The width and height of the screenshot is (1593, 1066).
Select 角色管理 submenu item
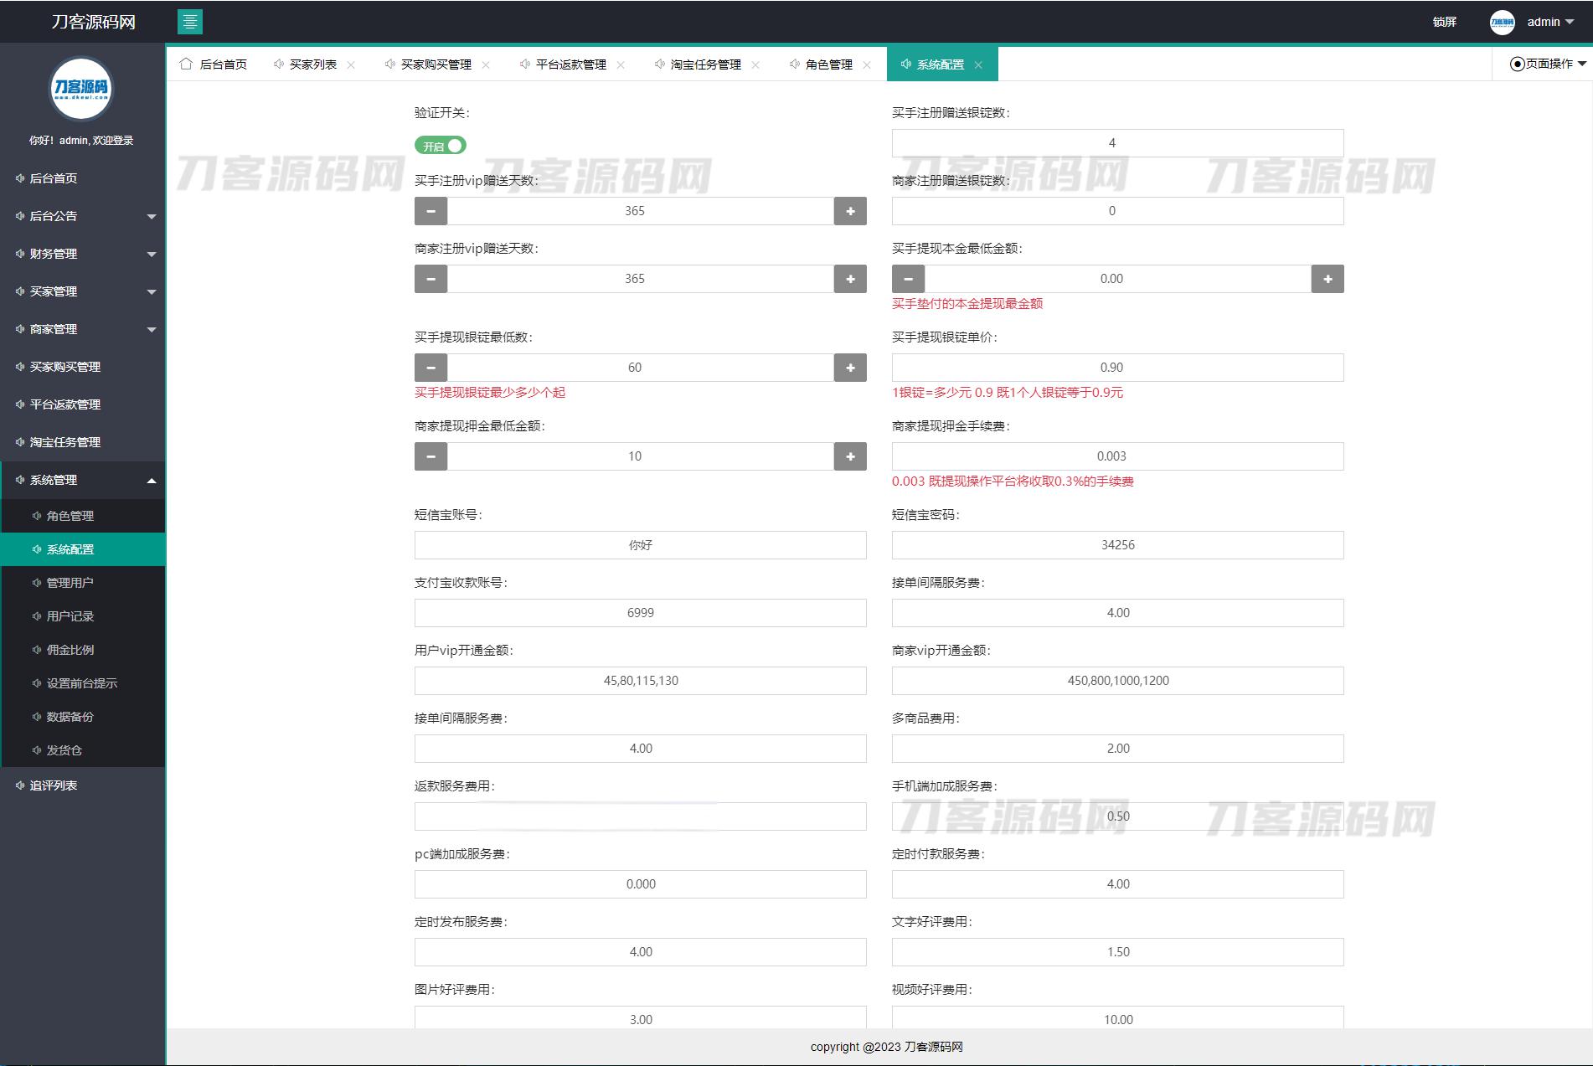coord(83,516)
